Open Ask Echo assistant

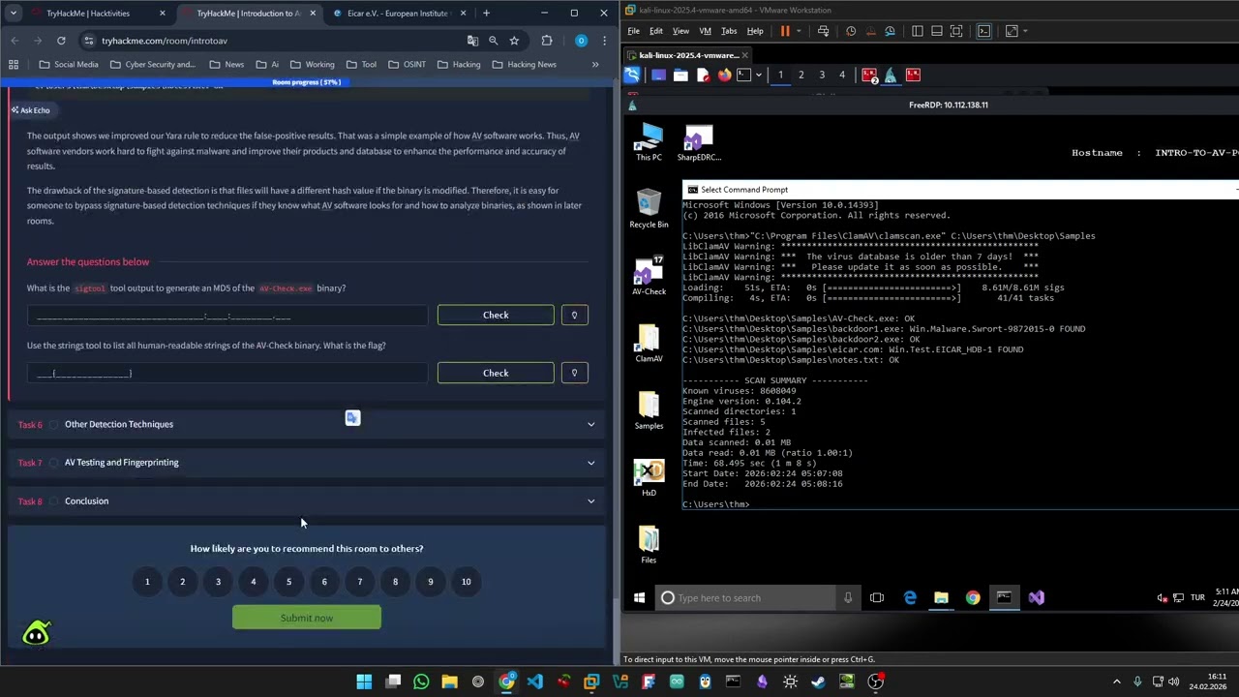click(x=30, y=110)
